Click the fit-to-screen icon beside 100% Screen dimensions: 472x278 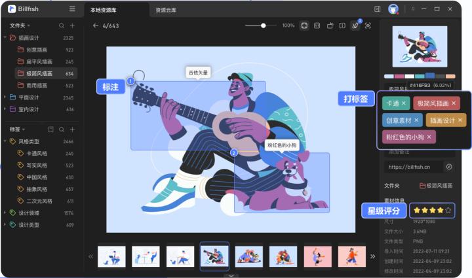pos(304,26)
